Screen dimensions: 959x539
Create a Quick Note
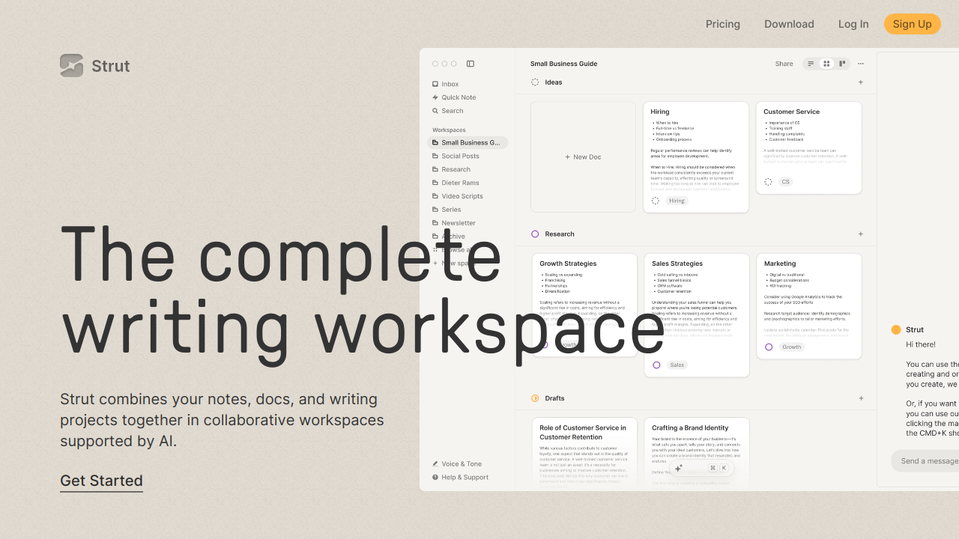click(454, 97)
